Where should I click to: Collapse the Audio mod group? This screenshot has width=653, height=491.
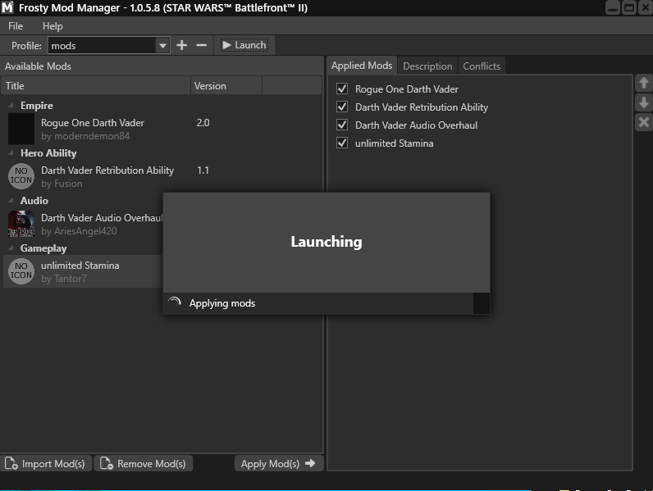coord(11,200)
